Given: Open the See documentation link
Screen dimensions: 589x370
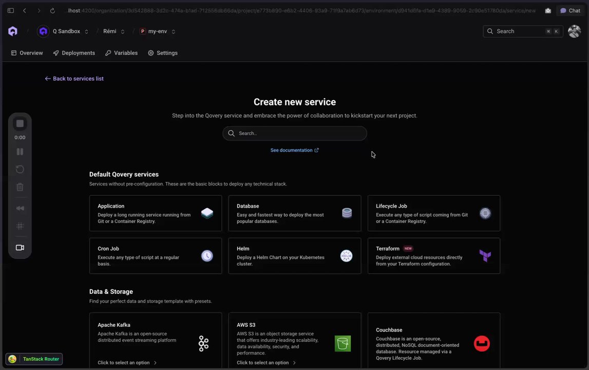Looking at the screenshot, I should pos(295,150).
